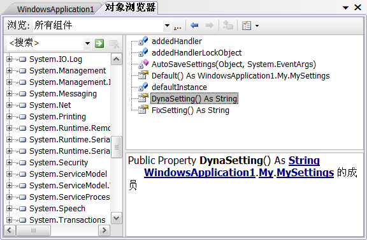Screen dimensions: 367x240
Task: Click the tree scroll down arrow
Action: [117, 218]
